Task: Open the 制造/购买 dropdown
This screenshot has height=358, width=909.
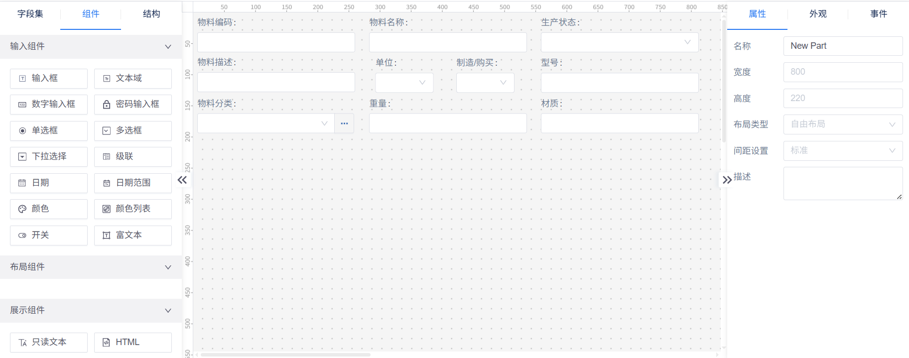Action: (x=485, y=83)
